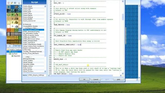Image resolution: width=165 pixels, height=93 pixels.
Task: Click the New Project toolbar icon
Action: (9, 3)
